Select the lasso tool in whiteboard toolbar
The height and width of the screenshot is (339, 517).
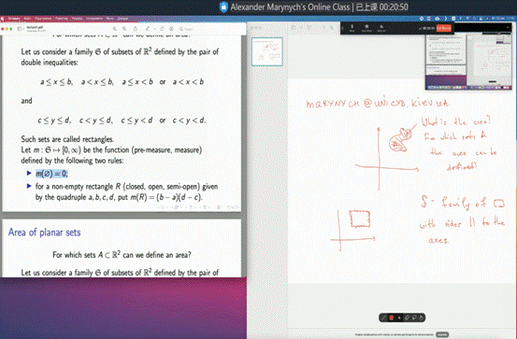pos(414,318)
